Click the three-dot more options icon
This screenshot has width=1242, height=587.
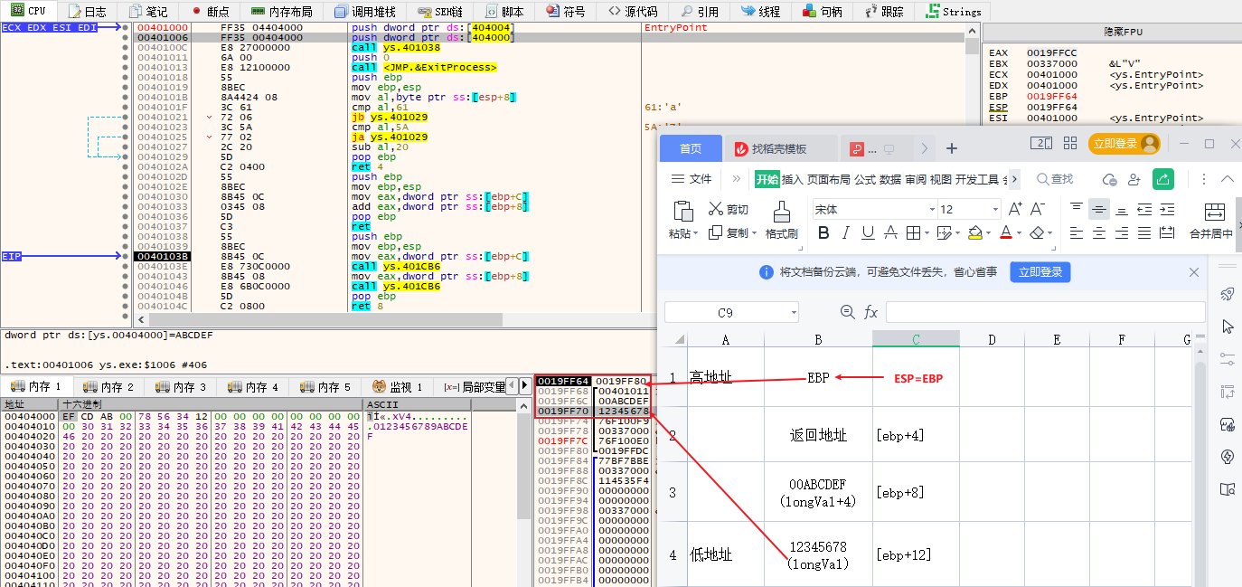(1205, 179)
